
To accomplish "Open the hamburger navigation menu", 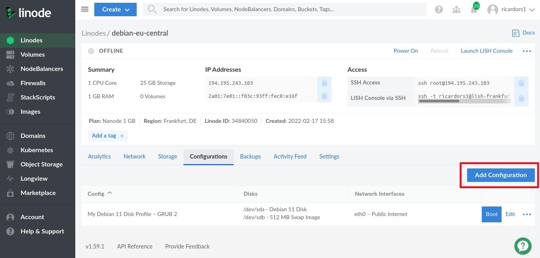I will click(x=85, y=9).
